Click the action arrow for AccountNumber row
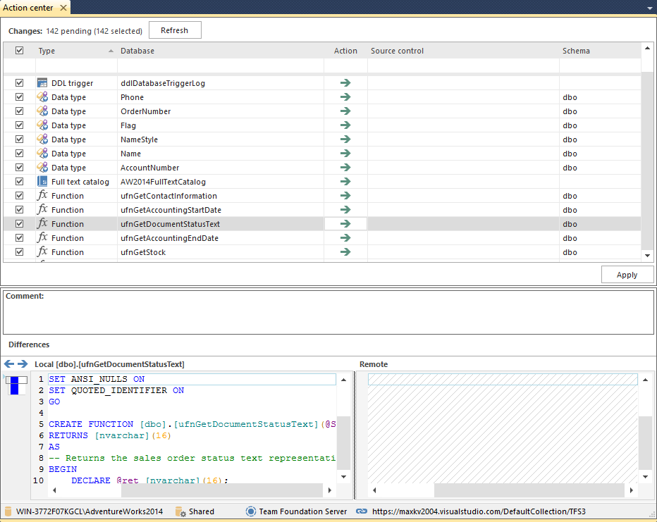Screen dimensions: 657x522 point(345,168)
